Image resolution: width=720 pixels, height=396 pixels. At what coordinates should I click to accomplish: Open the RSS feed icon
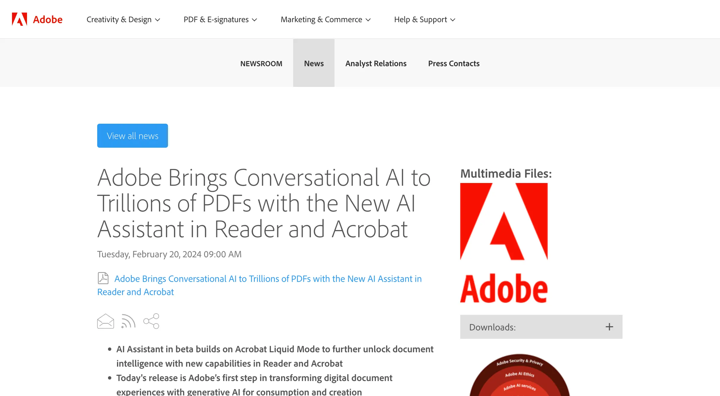click(x=128, y=321)
